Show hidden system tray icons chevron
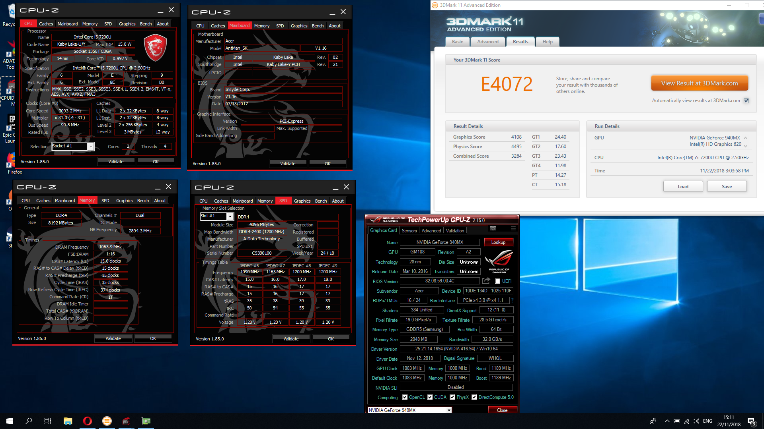This screenshot has width=764, height=429. pos(667,421)
